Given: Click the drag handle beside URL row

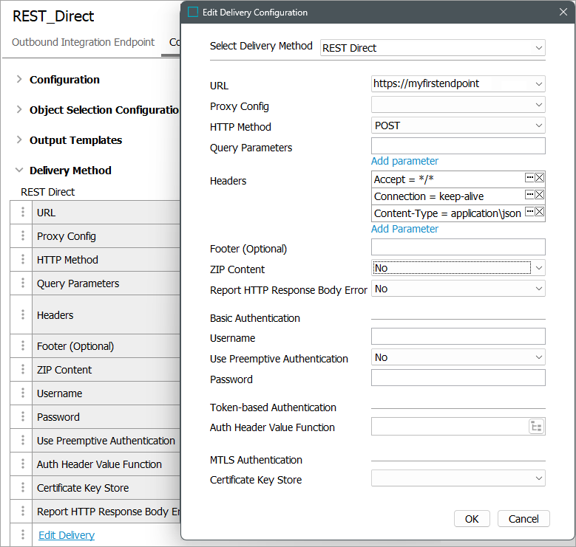Looking at the screenshot, I should (23, 213).
